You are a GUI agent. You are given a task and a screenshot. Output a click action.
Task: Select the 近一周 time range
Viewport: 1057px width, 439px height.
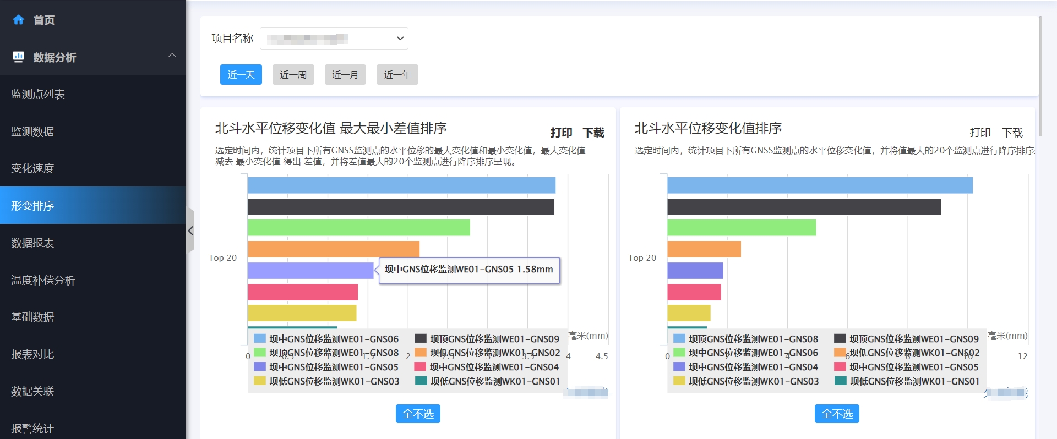tap(293, 75)
